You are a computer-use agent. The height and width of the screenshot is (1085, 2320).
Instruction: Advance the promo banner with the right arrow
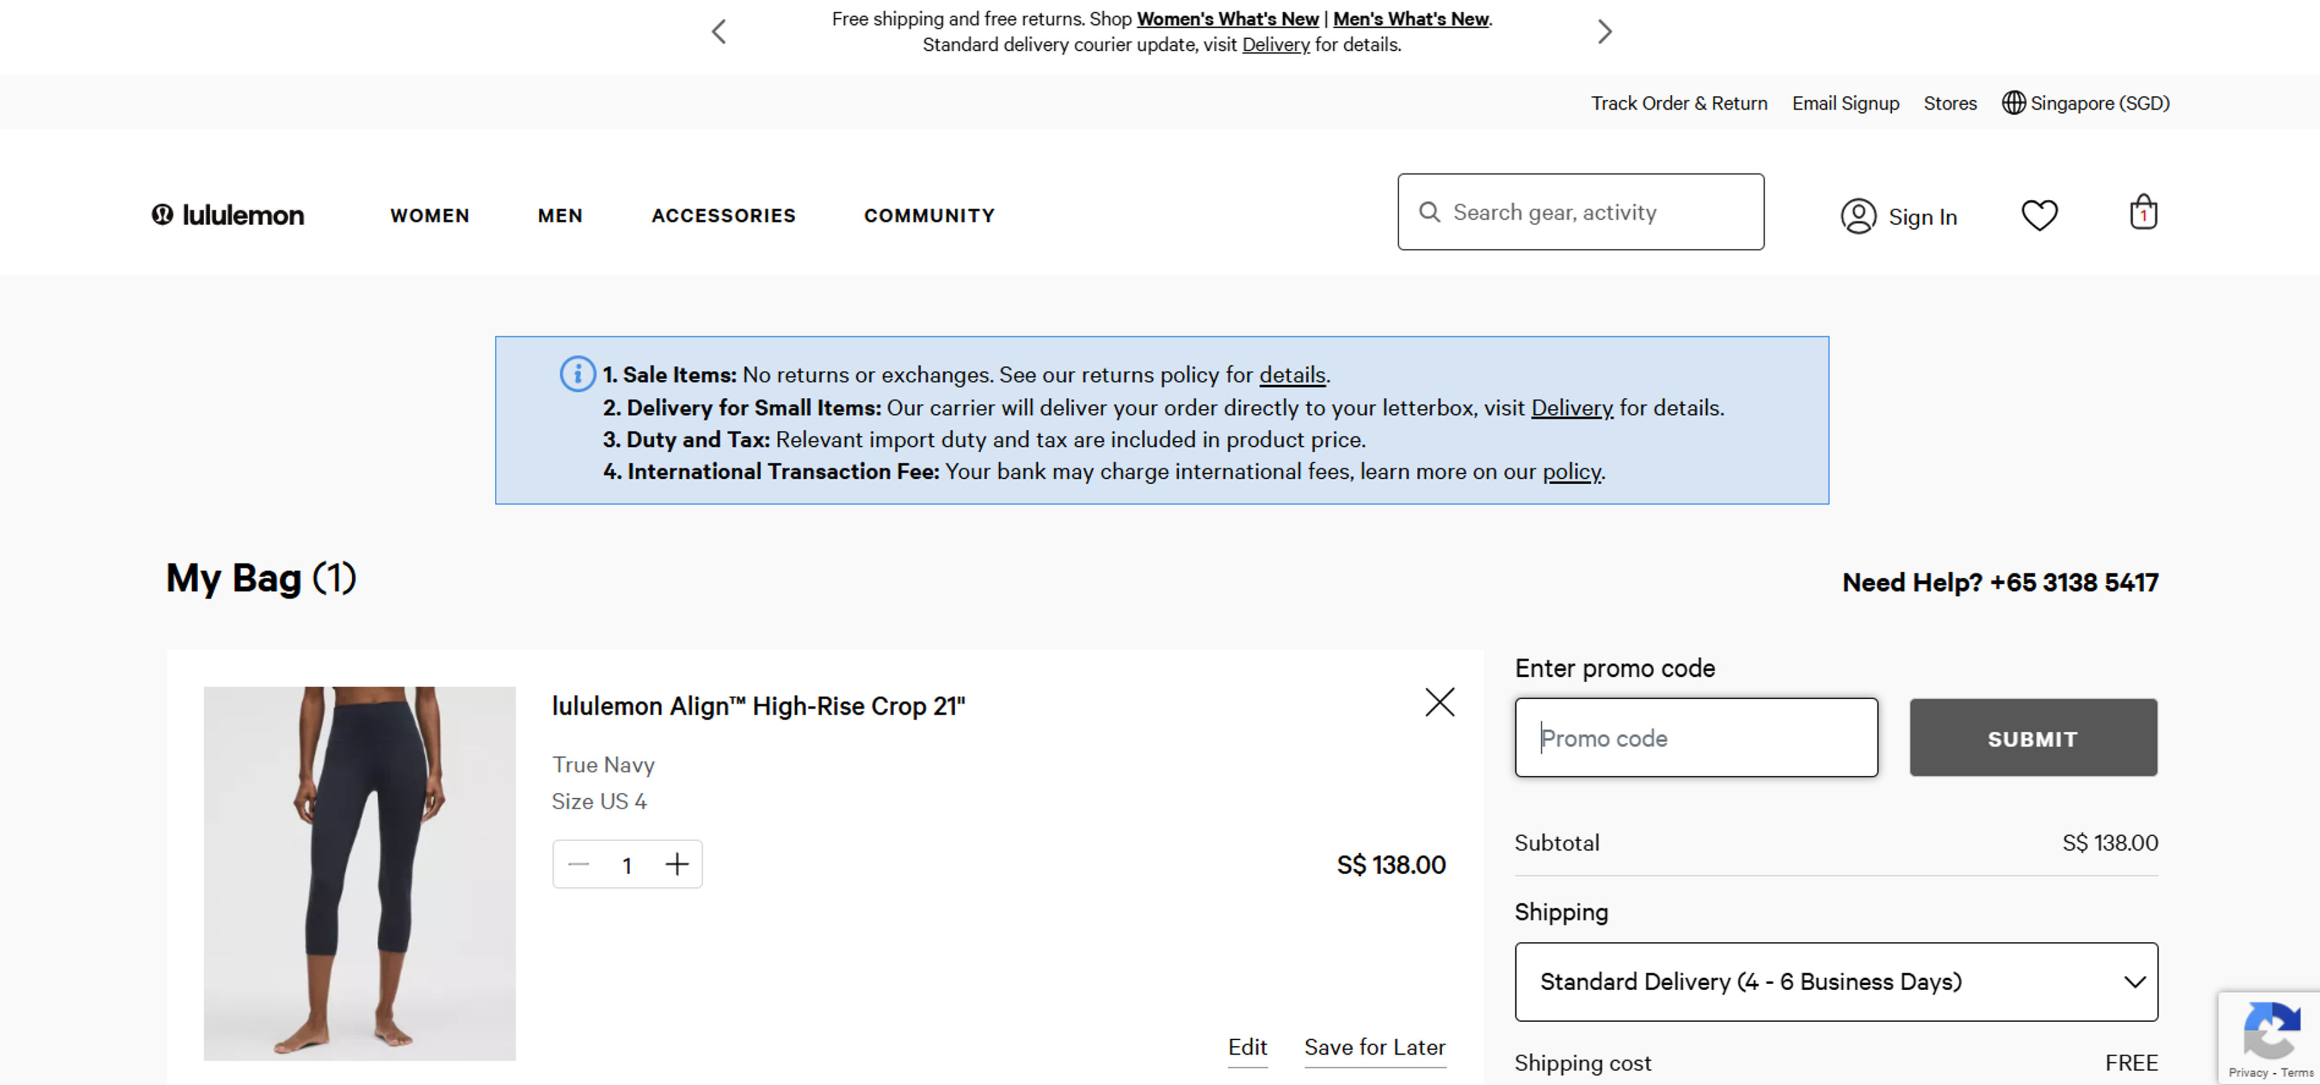point(1604,31)
